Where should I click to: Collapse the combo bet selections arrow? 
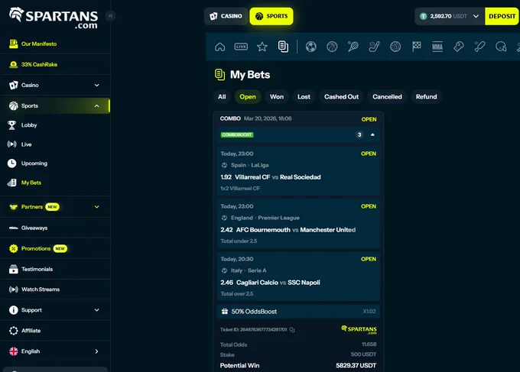[372, 134]
